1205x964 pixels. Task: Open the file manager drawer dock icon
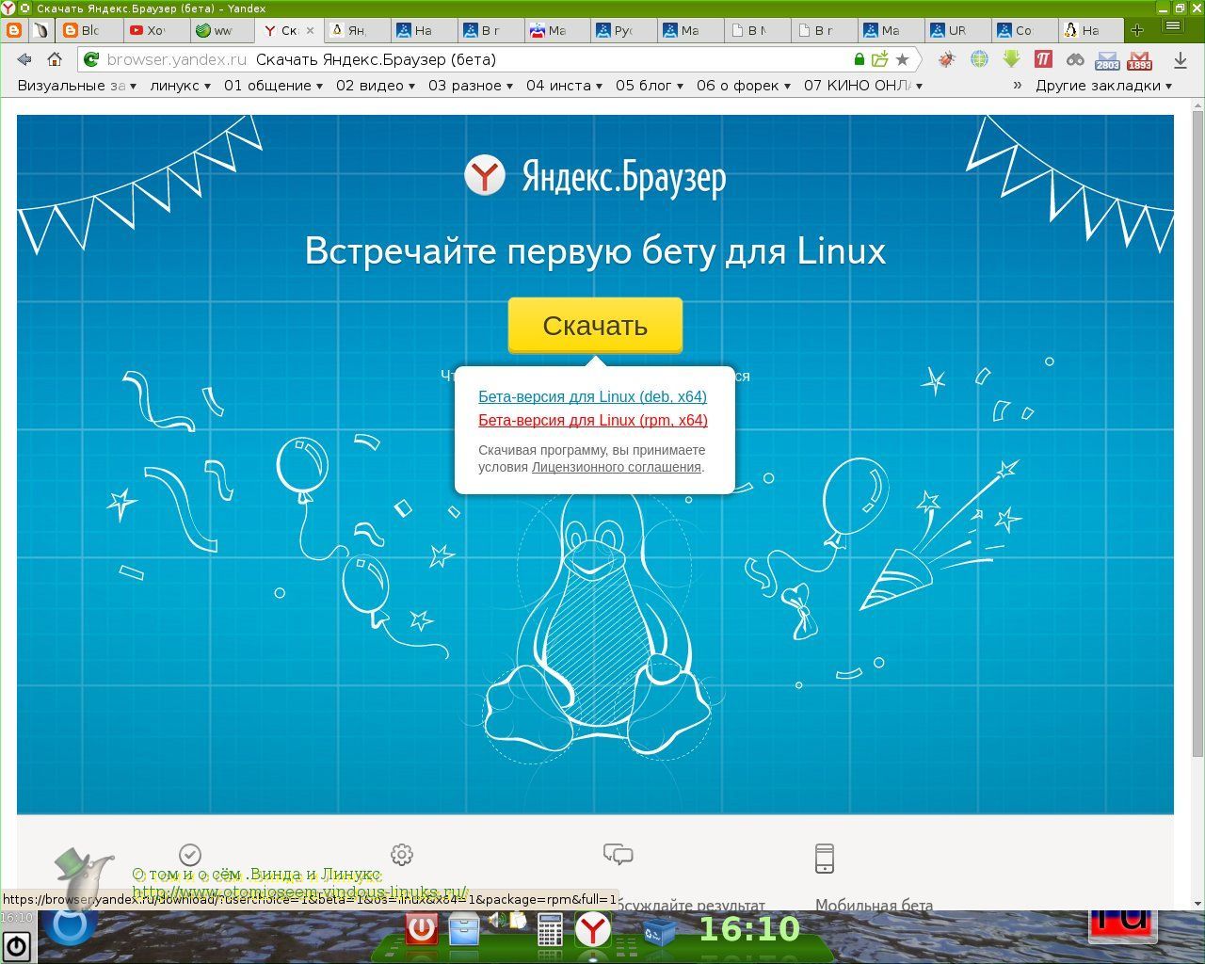click(x=464, y=930)
